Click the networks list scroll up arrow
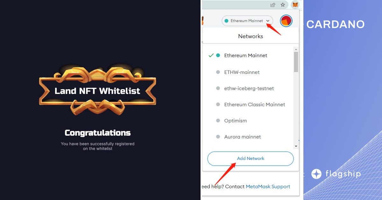This screenshot has width=382, height=200. pyautogui.click(x=296, y=49)
